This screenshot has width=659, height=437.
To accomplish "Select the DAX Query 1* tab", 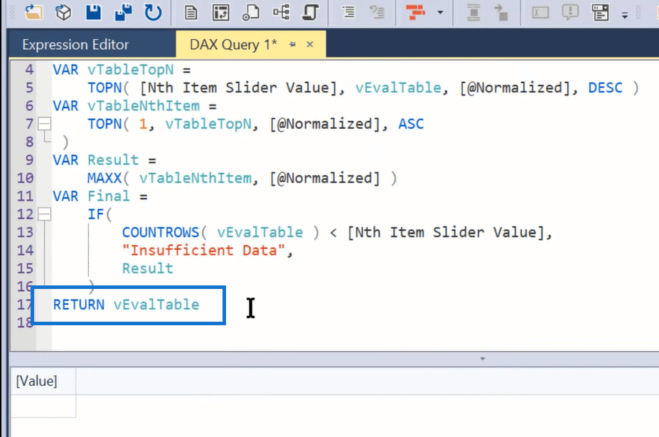I will tap(233, 44).
